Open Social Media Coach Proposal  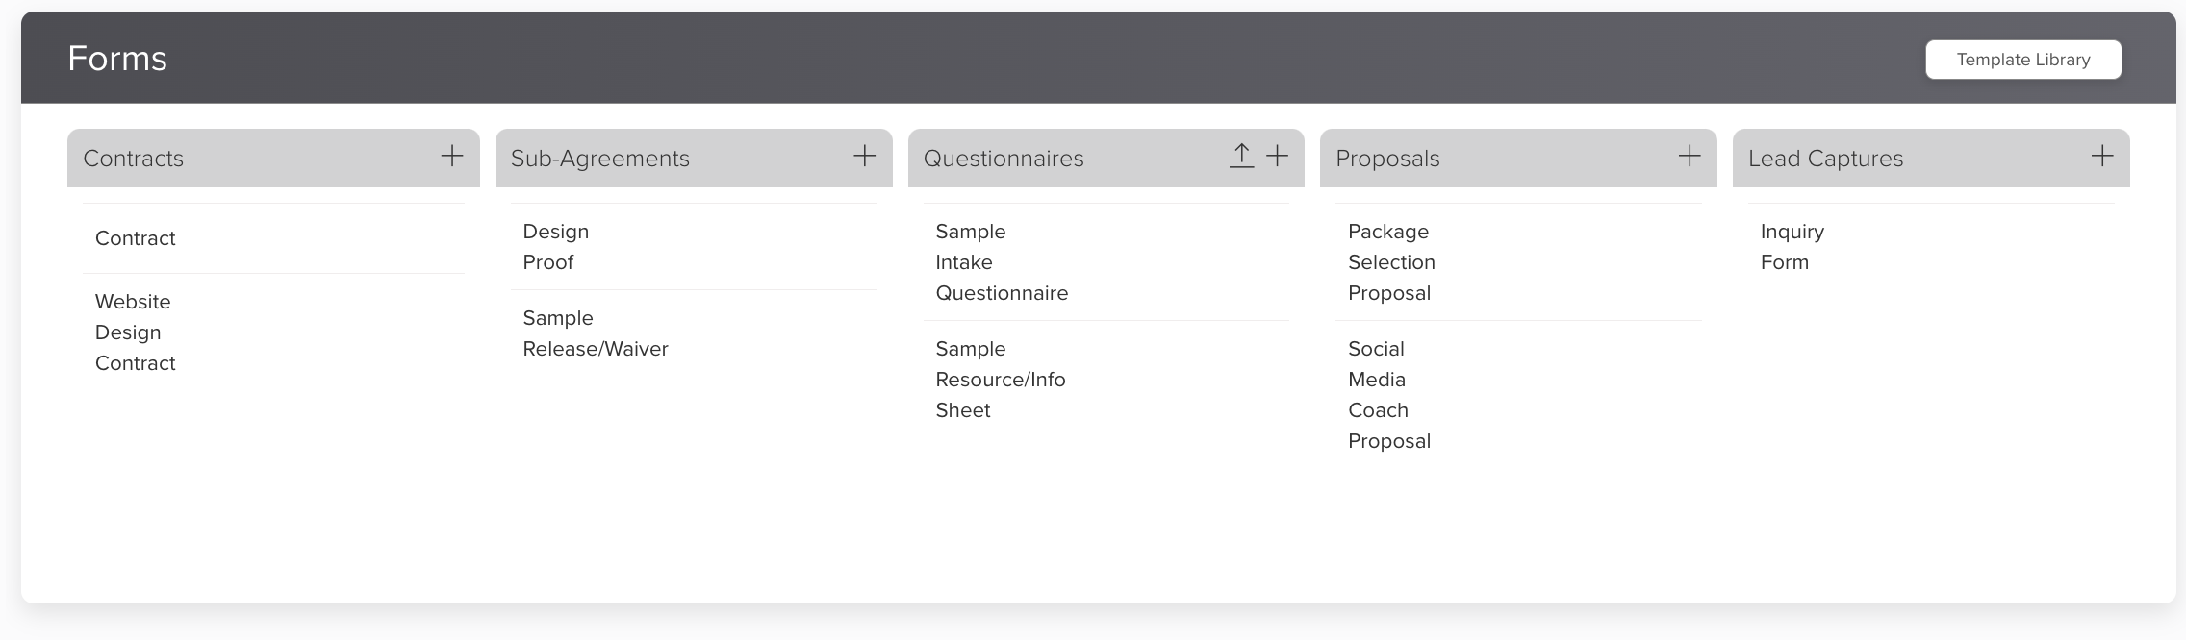pos(1388,395)
